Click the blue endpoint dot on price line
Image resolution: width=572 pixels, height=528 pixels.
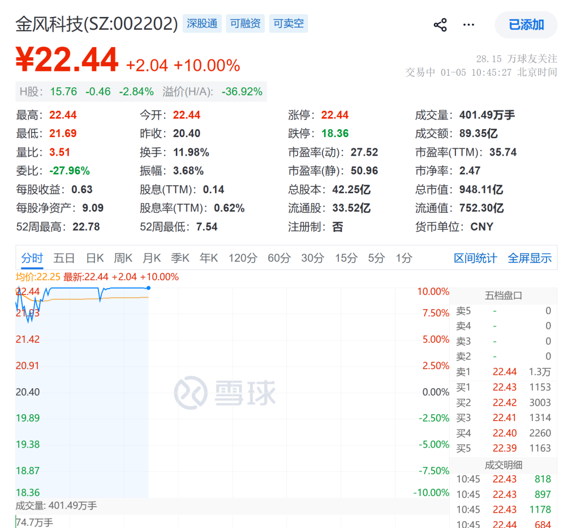pyautogui.click(x=148, y=288)
